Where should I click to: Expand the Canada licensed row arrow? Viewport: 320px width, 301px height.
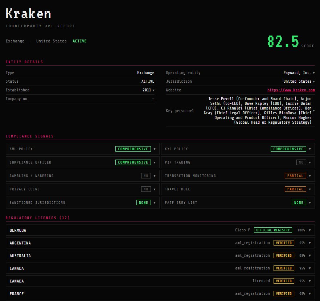310,281
